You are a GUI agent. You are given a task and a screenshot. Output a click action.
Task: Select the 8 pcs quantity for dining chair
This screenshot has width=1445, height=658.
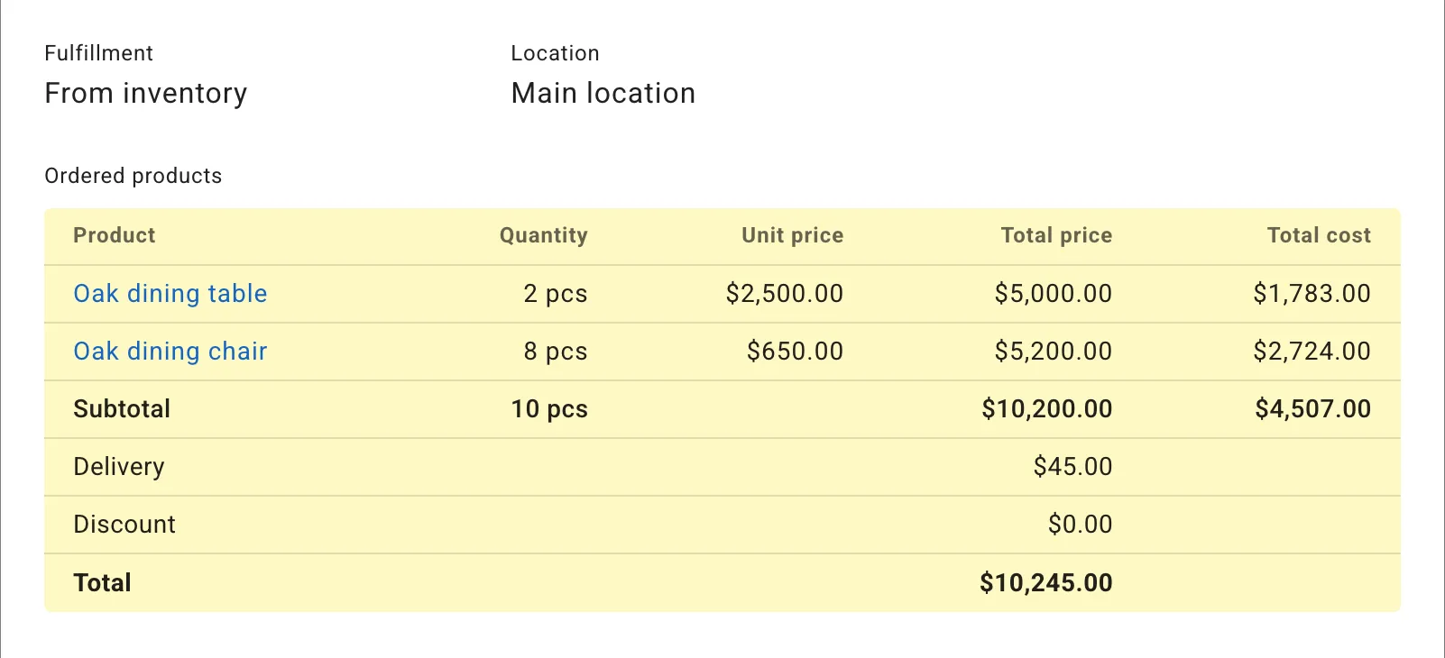pos(556,352)
